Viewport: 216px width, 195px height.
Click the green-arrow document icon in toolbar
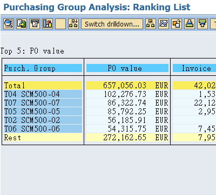tap(22, 24)
